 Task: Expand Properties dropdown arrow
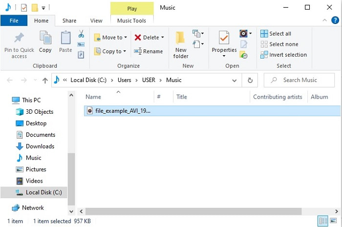click(x=224, y=56)
